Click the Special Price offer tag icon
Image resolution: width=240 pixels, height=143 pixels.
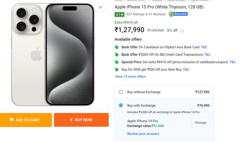pos(117,62)
